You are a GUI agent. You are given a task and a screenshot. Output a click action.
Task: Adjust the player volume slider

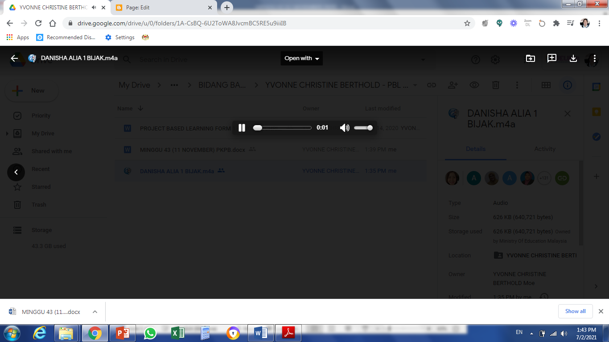pyautogui.click(x=363, y=128)
